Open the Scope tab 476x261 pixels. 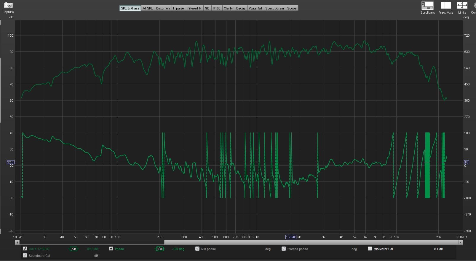[292, 8]
